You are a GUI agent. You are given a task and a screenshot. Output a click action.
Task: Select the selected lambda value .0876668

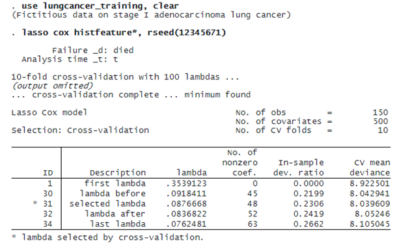[186, 203]
